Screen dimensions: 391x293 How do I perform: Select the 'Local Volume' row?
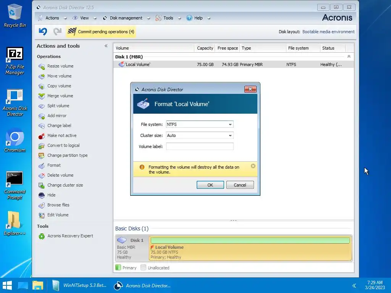click(x=234, y=64)
